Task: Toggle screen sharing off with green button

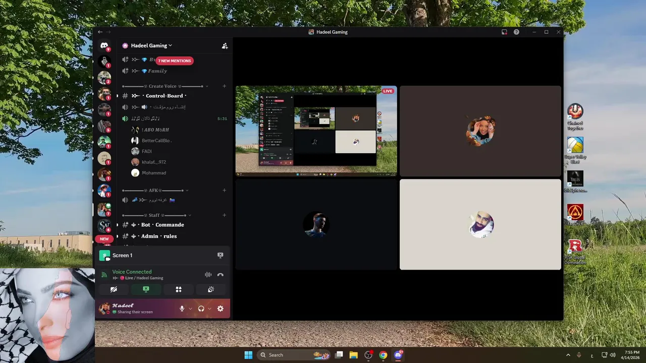Action: (146, 289)
